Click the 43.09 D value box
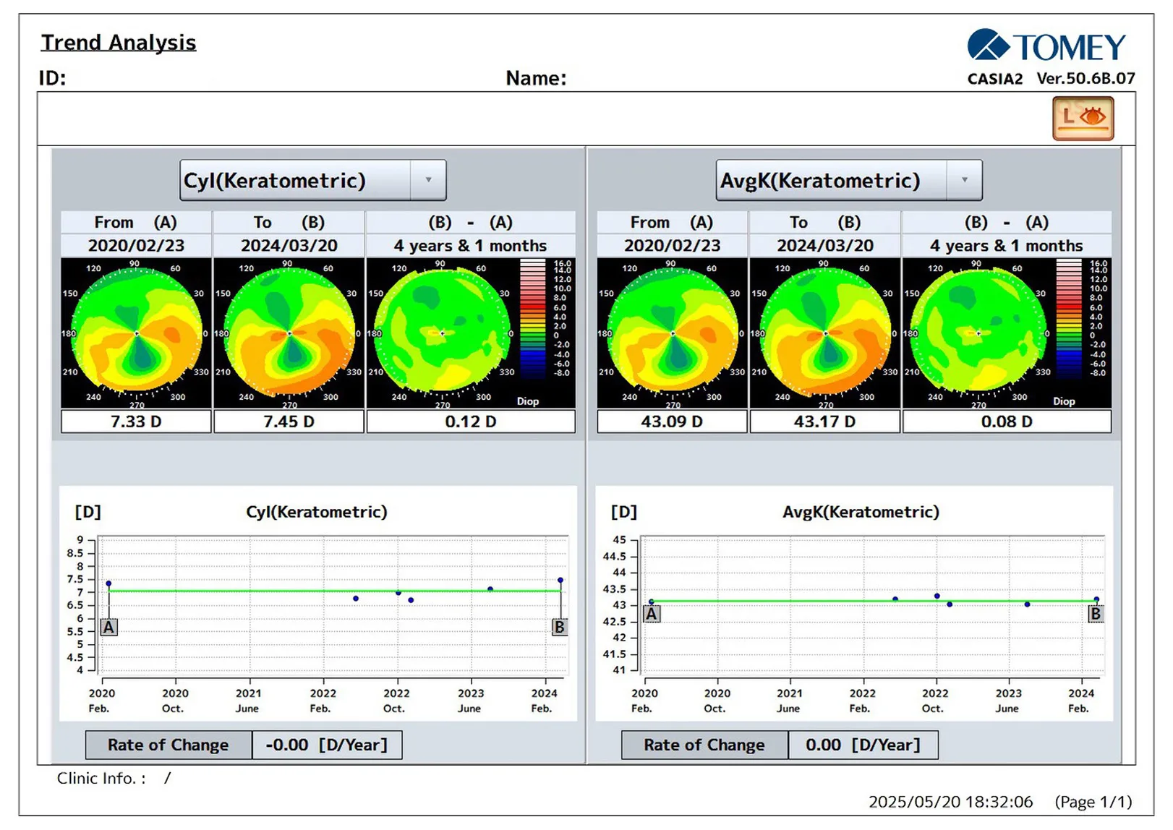The image size is (1173, 830). click(x=673, y=422)
